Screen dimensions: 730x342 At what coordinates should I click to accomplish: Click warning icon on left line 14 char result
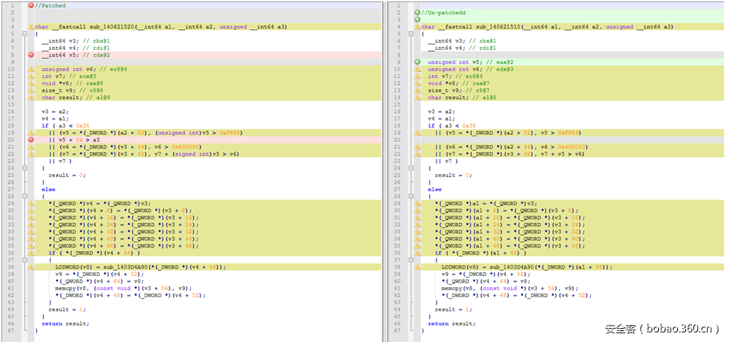tap(31, 98)
